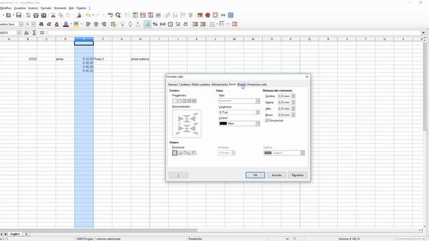Click the Format as Percent icon
This screenshot has width=429, height=241.
click(x=155, y=24)
